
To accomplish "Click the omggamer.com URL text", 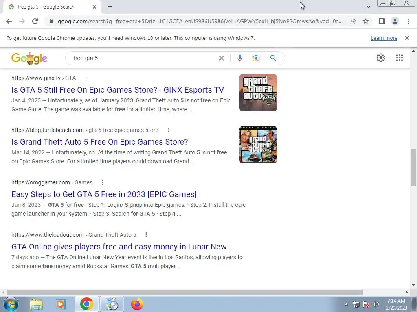I will pyautogui.click(x=40, y=182).
